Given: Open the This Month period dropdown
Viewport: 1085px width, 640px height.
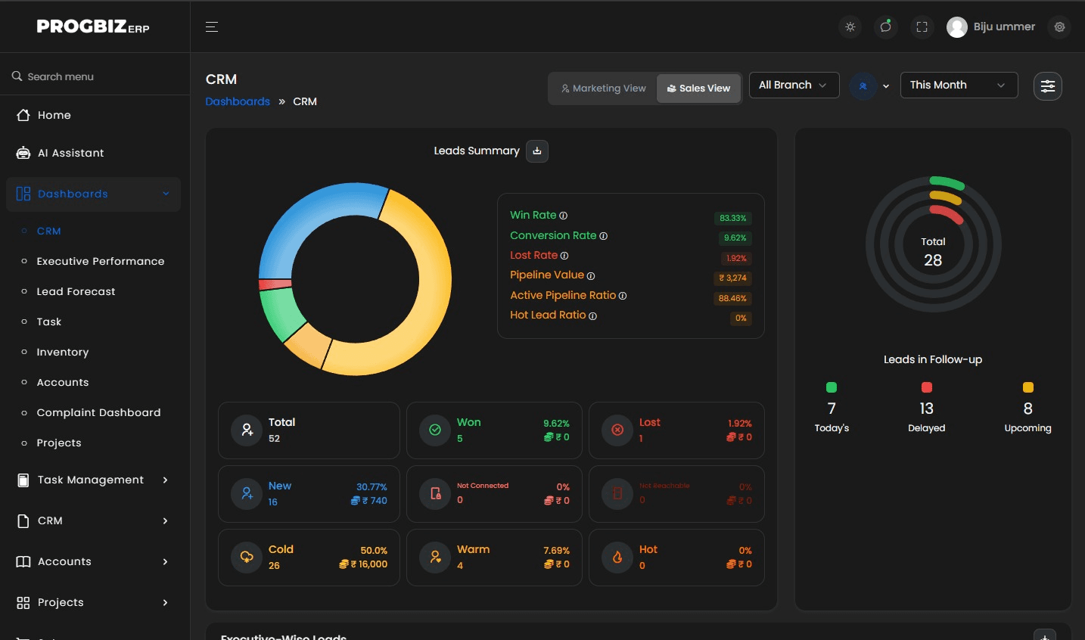Looking at the screenshot, I should 959,85.
